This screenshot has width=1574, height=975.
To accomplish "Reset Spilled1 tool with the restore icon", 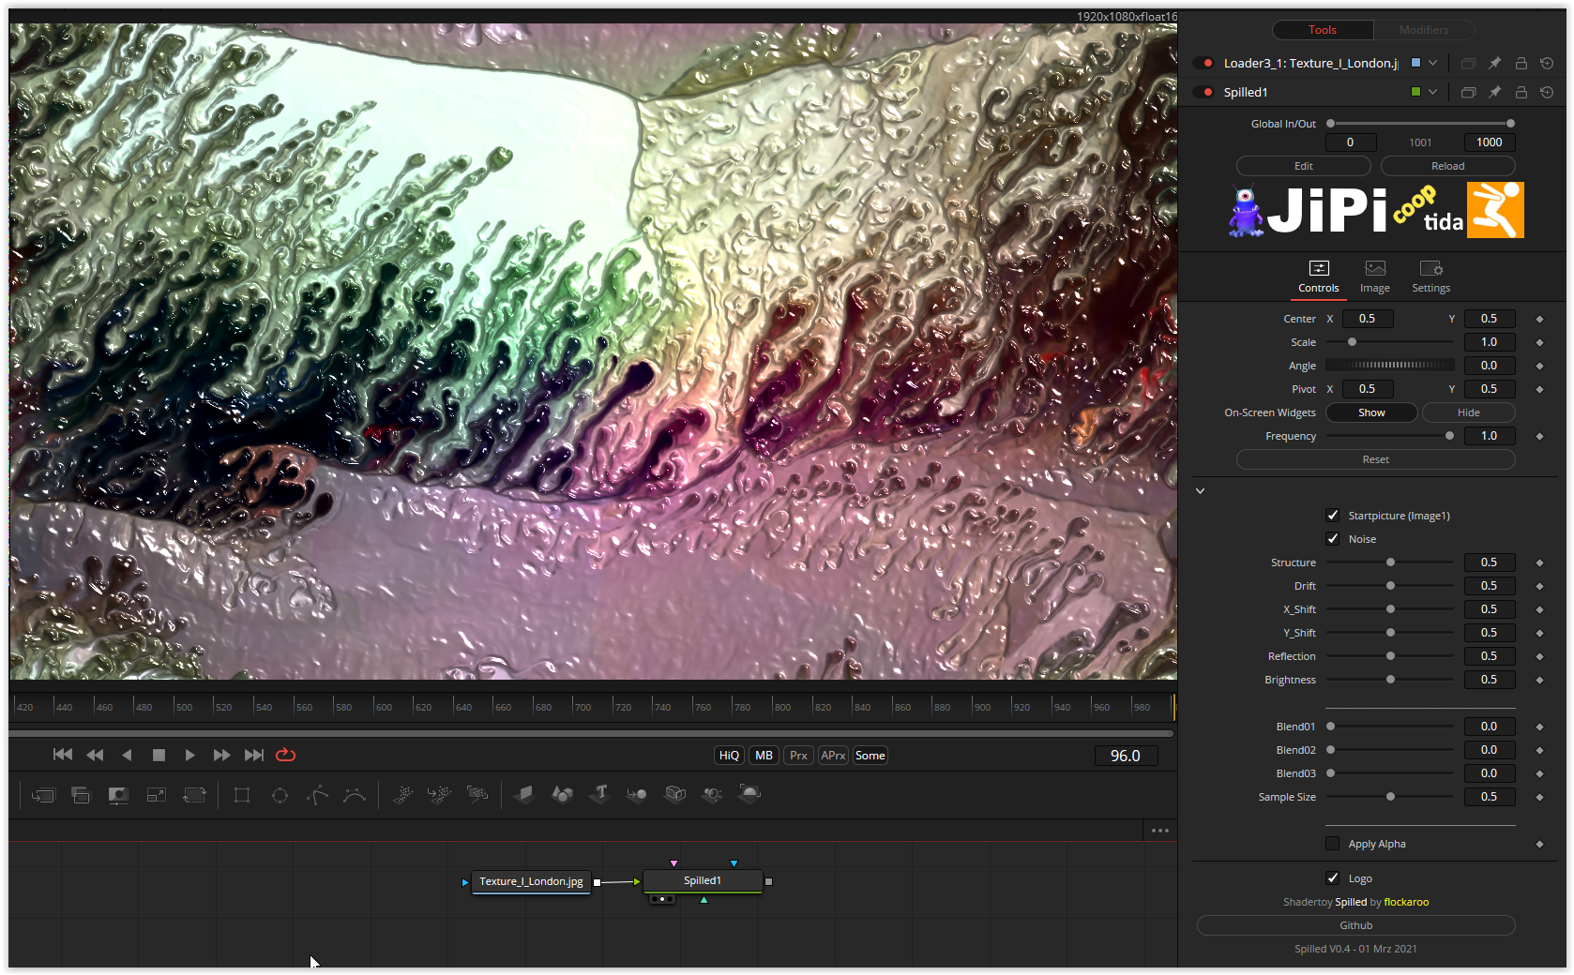I will tap(1547, 92).
